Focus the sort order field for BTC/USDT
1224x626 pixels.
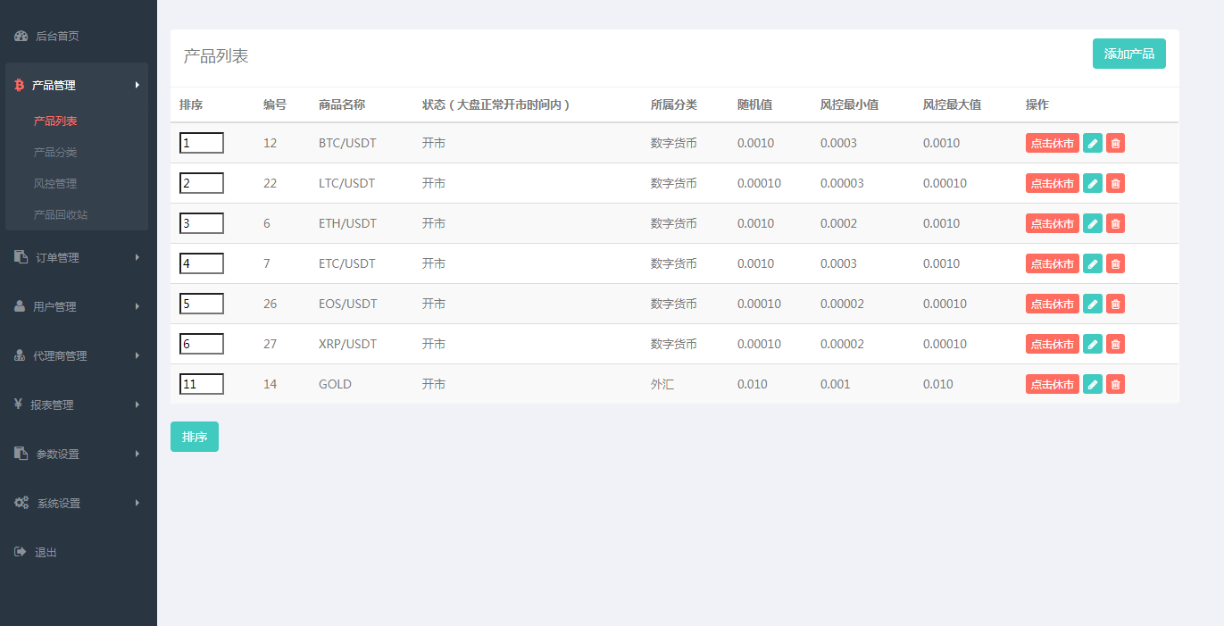pos(202,143)
